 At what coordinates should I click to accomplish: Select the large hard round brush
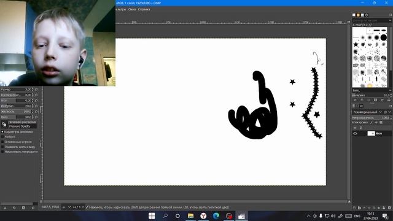383,37
